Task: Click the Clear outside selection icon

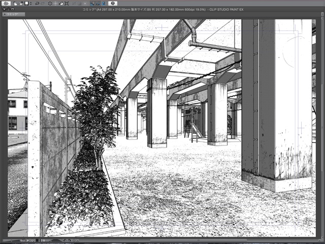Action: click(x=55, y=4)
